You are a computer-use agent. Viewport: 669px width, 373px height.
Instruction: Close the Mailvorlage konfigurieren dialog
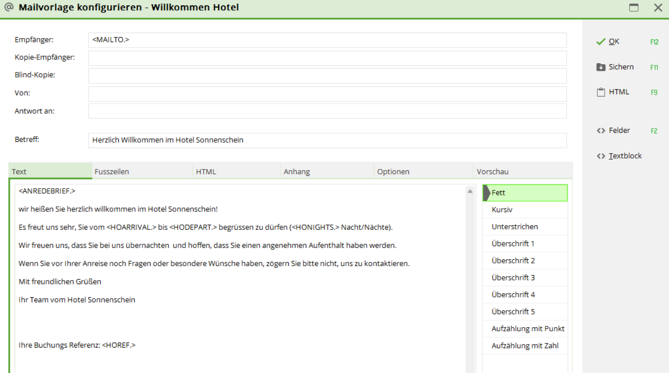tap(658, 8)
